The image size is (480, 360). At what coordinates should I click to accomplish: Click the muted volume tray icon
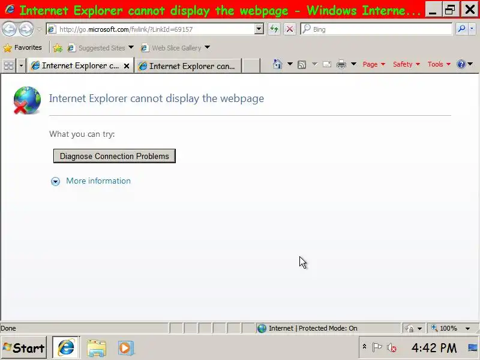tap(392, 348)
